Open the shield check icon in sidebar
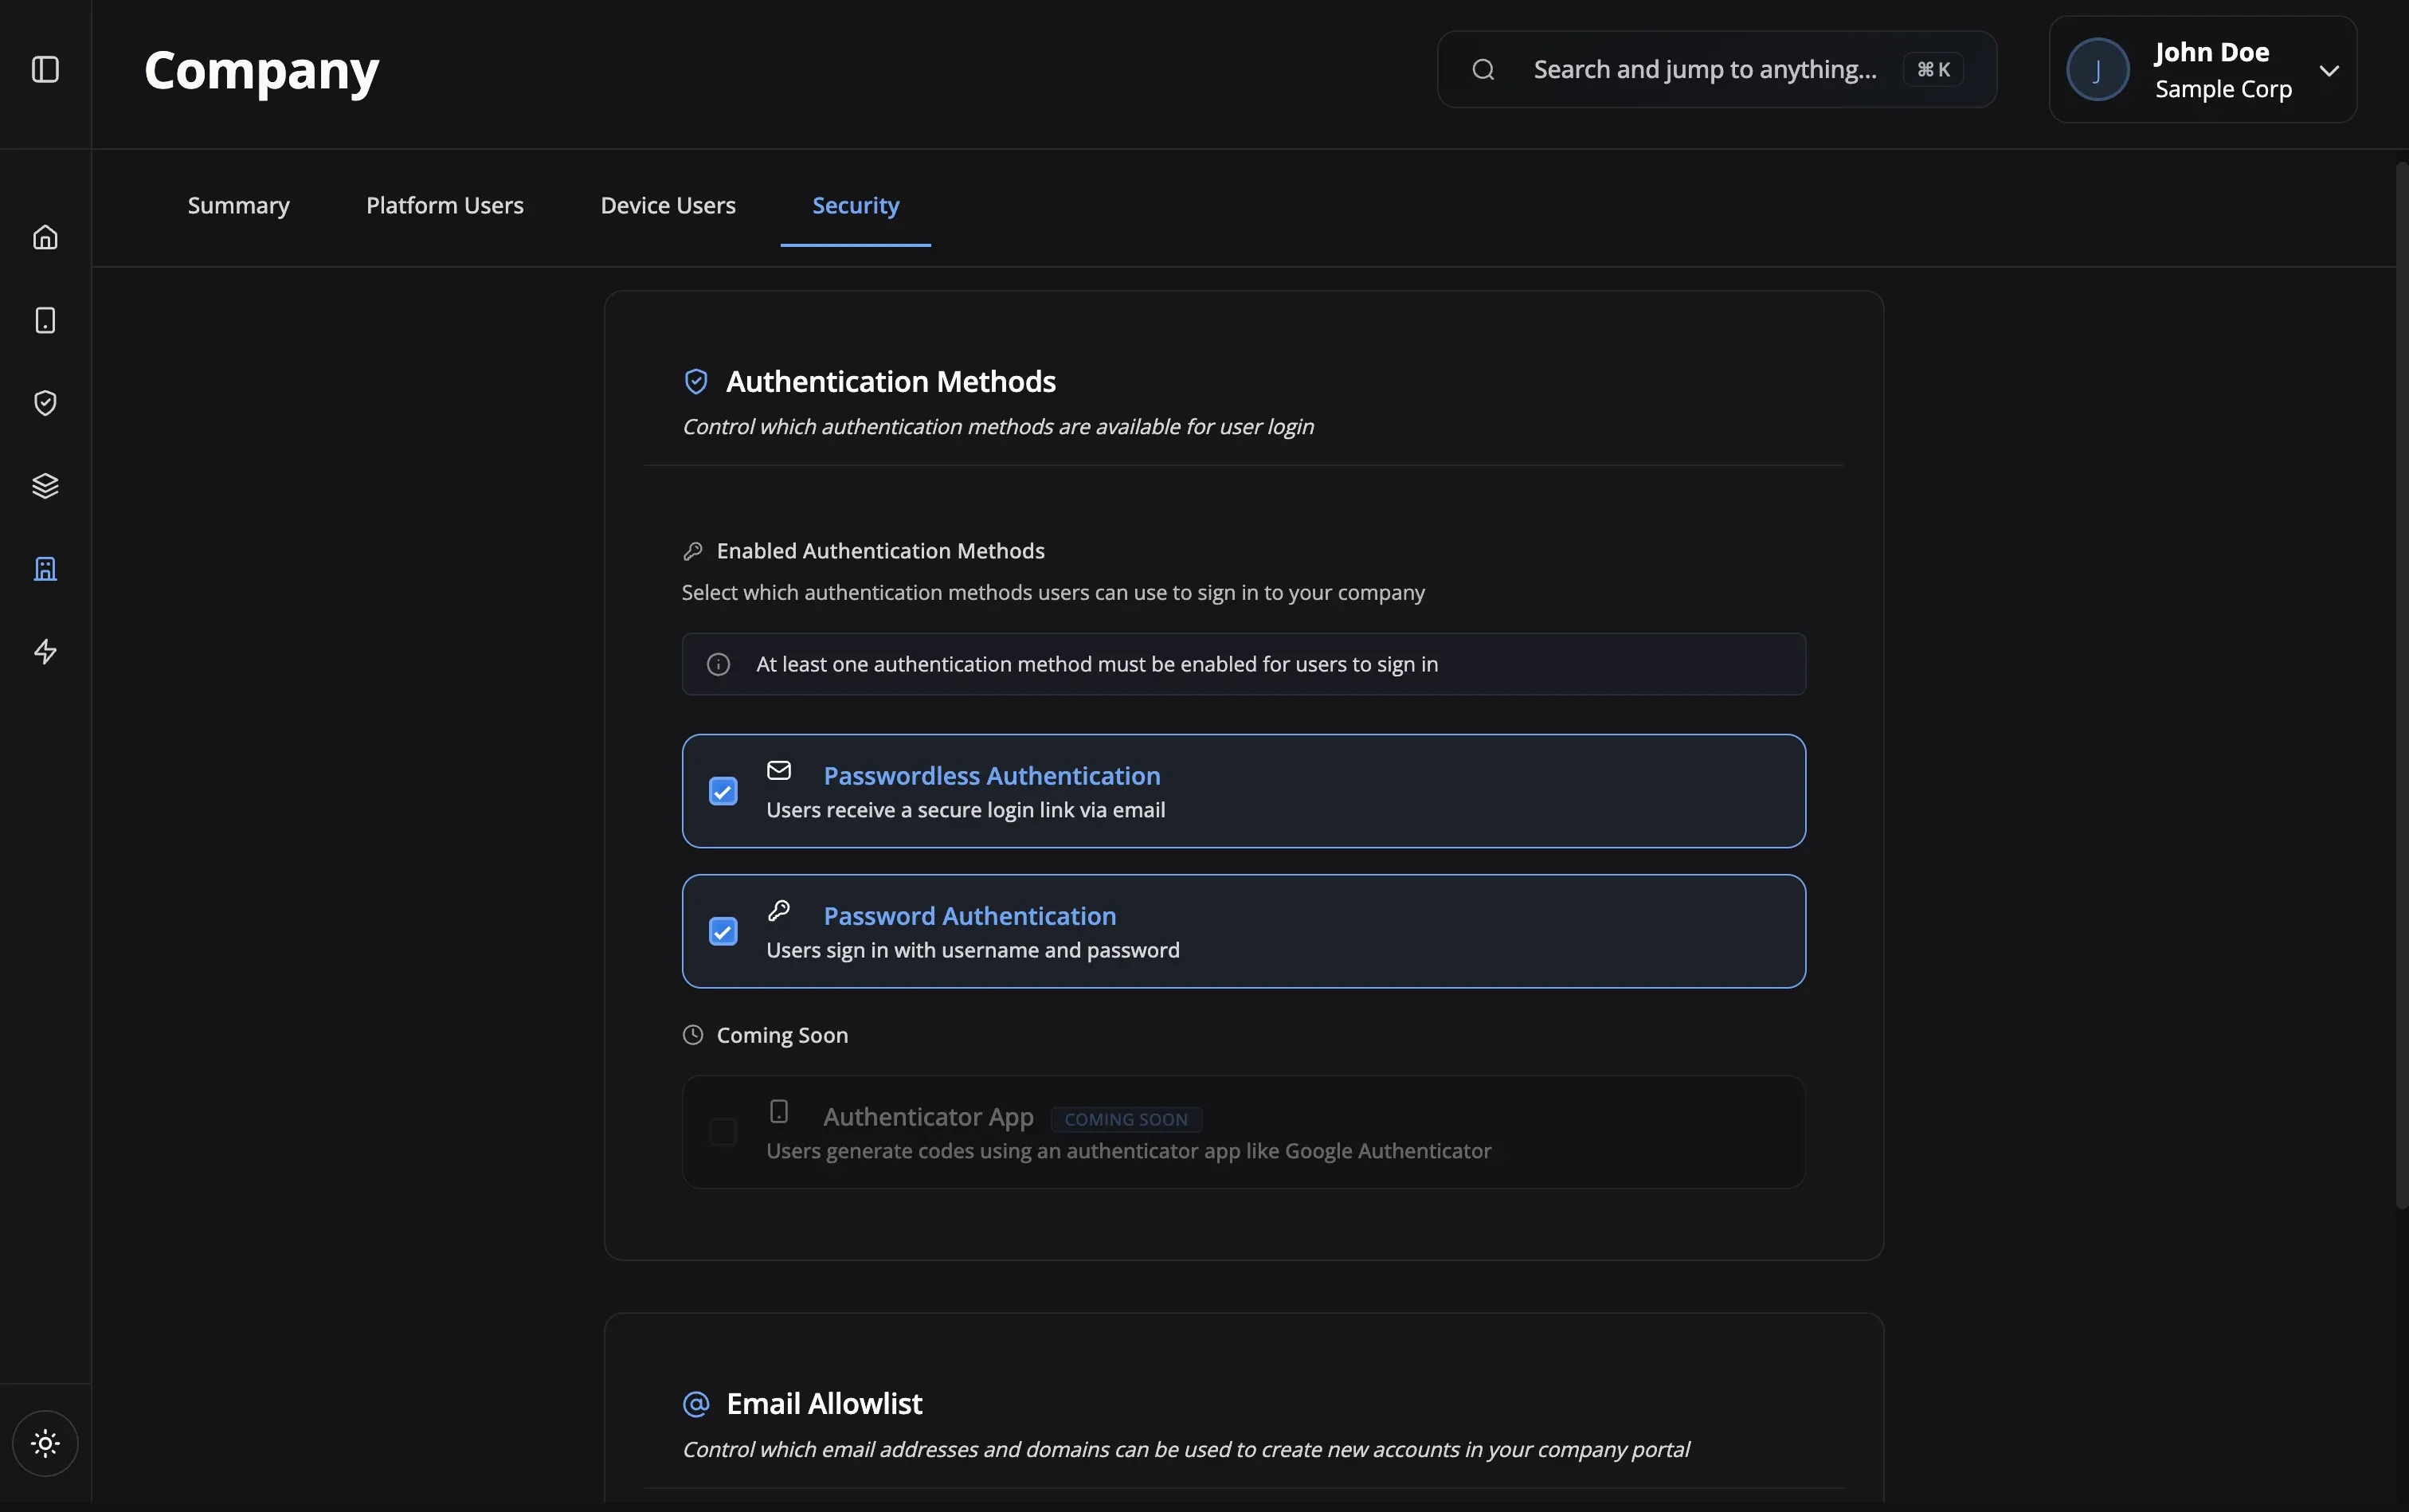Screen dimensions: 2409x1512 pos(45,403)
